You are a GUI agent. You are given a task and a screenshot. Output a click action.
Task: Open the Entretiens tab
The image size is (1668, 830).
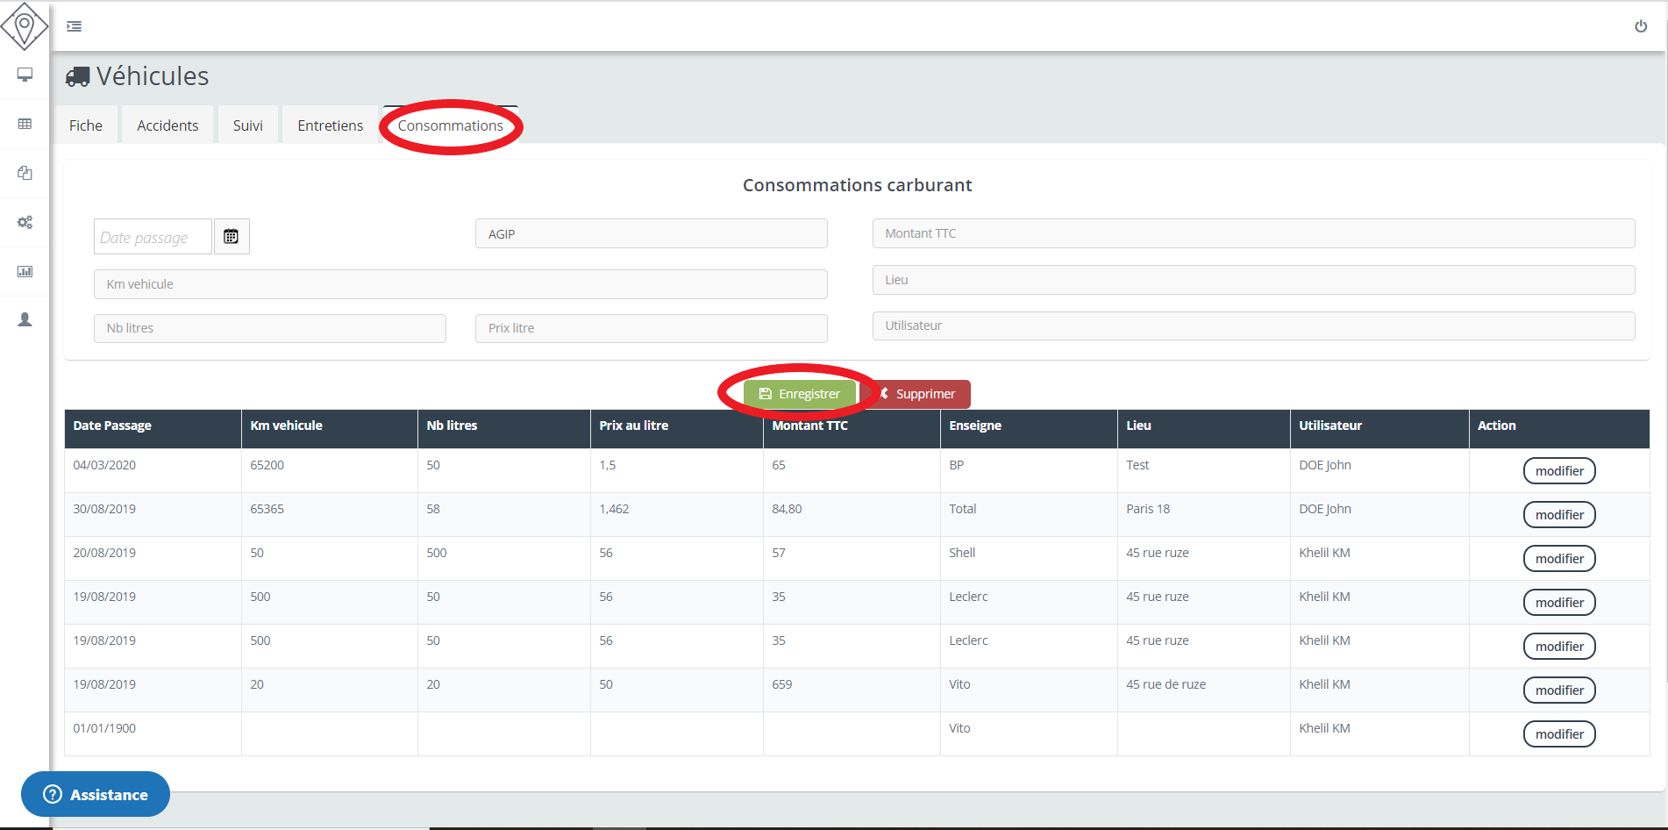point(330,125)
